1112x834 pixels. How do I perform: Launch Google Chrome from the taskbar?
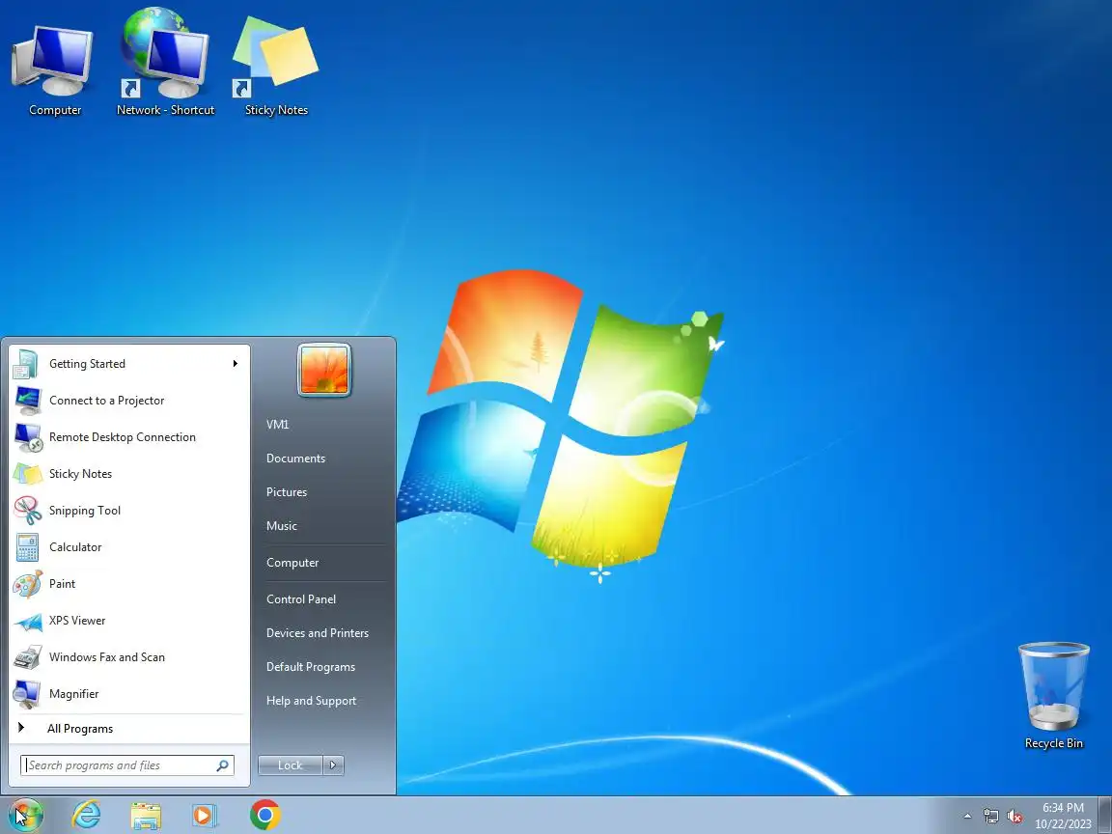tap(265, 815)
